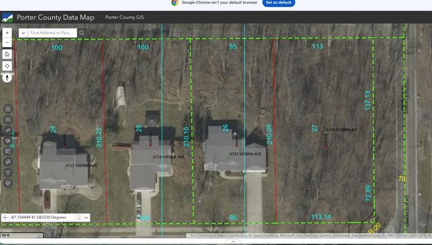Open the round widget below the ruler
The width and height of the screenshot is (432, 245).
point(8,141)
